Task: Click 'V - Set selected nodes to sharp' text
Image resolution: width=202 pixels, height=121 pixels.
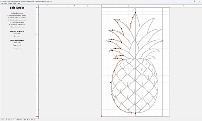Action: click(17, 18)
